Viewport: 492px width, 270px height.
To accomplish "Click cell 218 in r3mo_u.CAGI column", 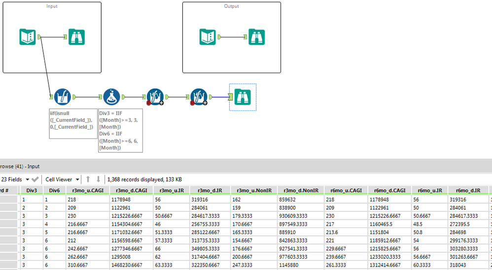I will (88, 200).
